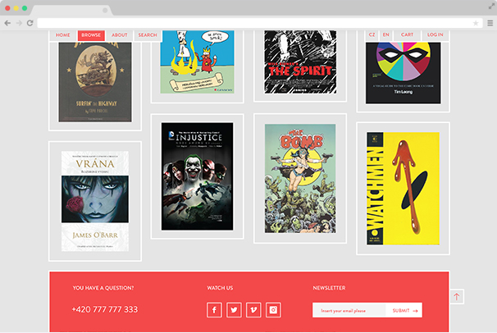
Task: Open the Watchmen comic cover
Action: (403, 189)
